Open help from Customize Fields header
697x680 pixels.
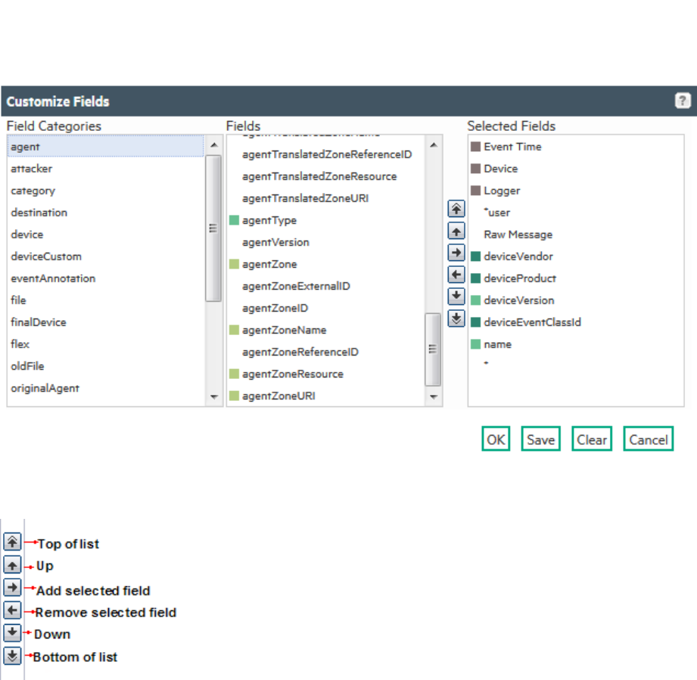pyautogui.click(x=683, y=101)
